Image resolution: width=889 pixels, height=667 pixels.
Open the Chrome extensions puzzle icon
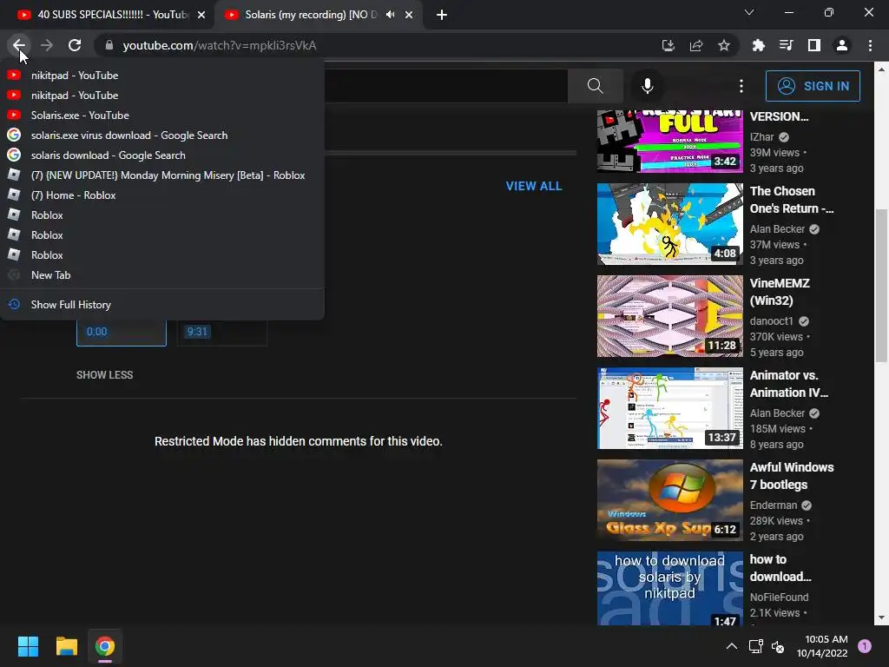pyautogui.click(x=758, y=45)
